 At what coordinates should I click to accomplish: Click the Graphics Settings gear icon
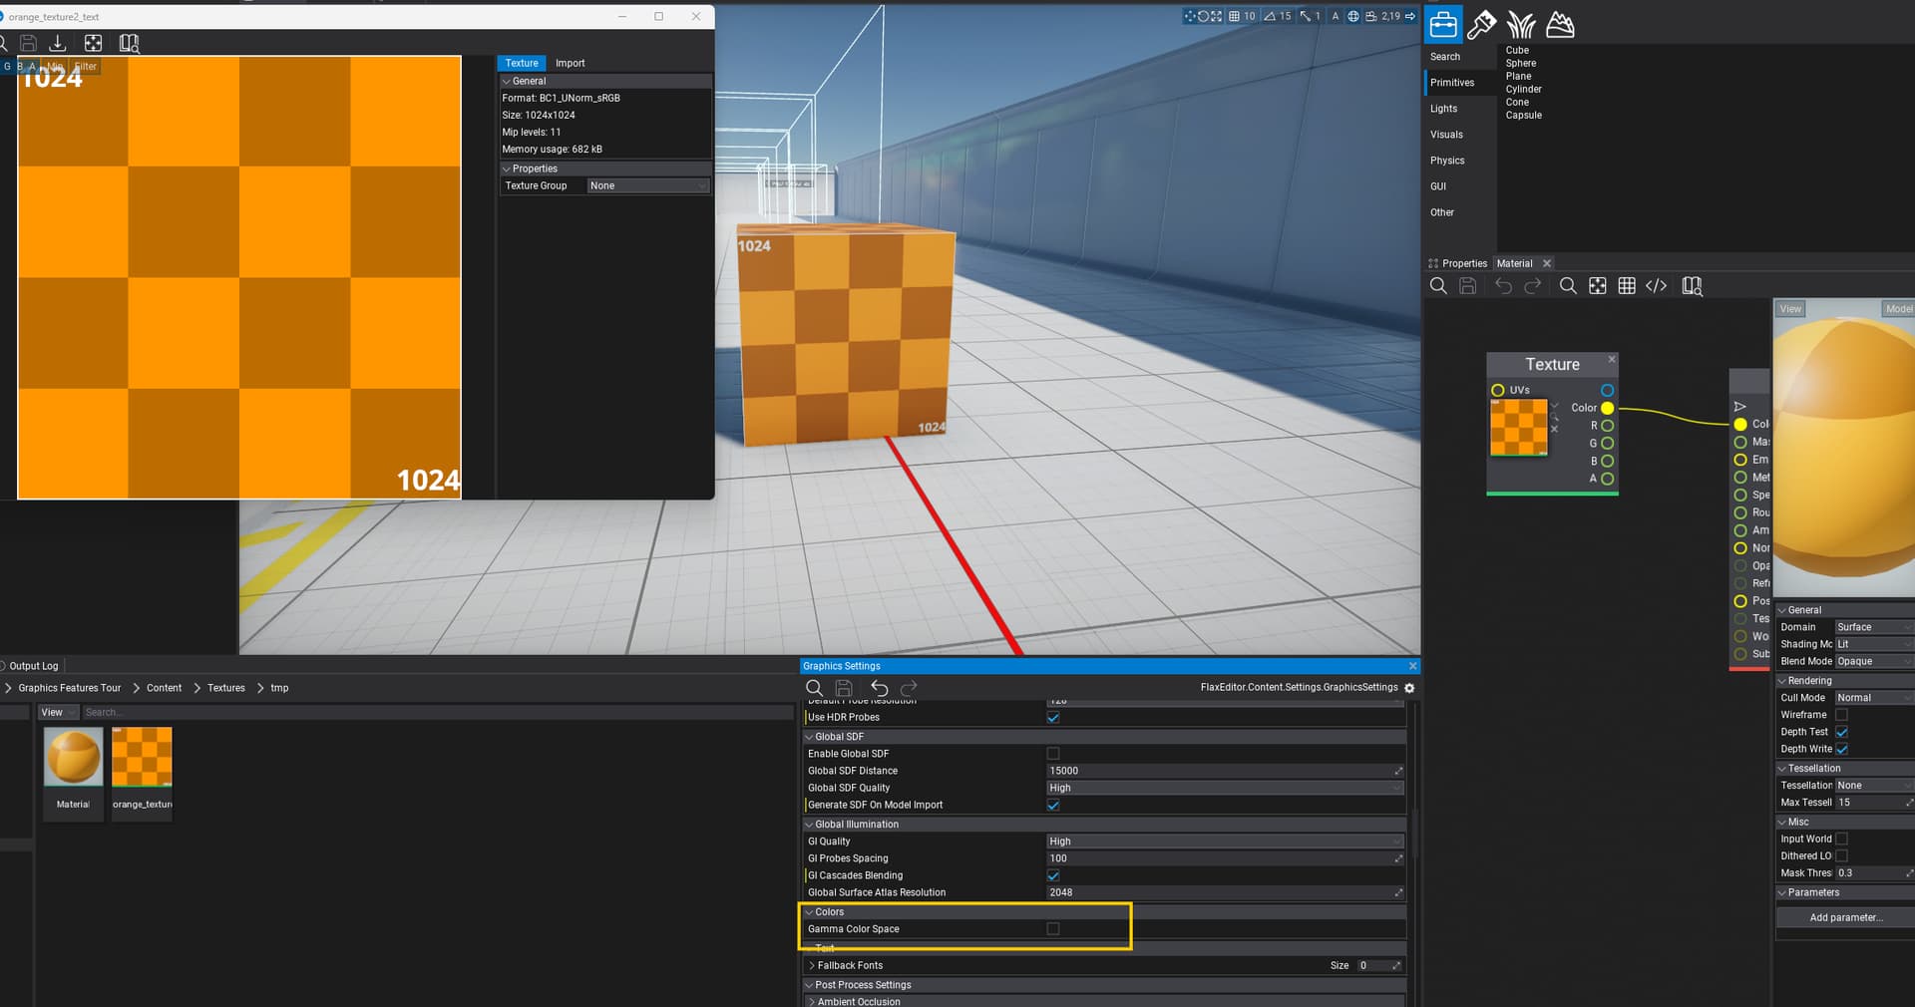tap(1409, 688)
